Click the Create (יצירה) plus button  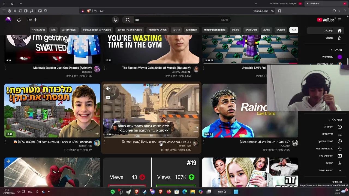[x=32, y=20]
